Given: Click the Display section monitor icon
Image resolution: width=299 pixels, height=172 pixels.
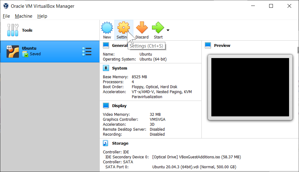Looking at the screenshot, I should 106,106.
